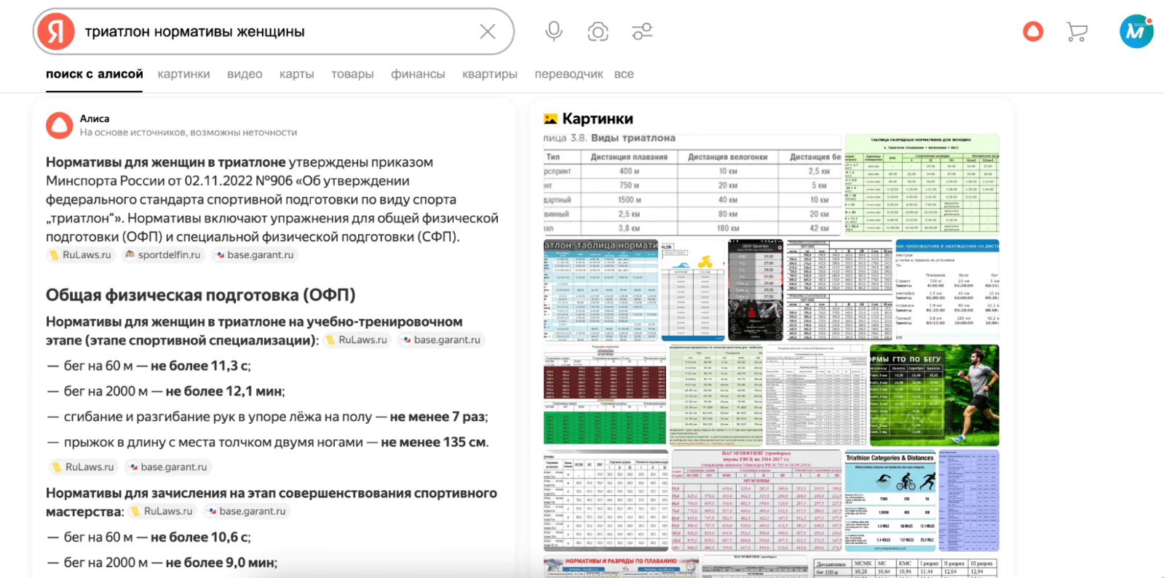The height and width of the screenshot is (578, 1164).
Task: Select the 'поиск с алисой' tab
Action: (95, 74)
